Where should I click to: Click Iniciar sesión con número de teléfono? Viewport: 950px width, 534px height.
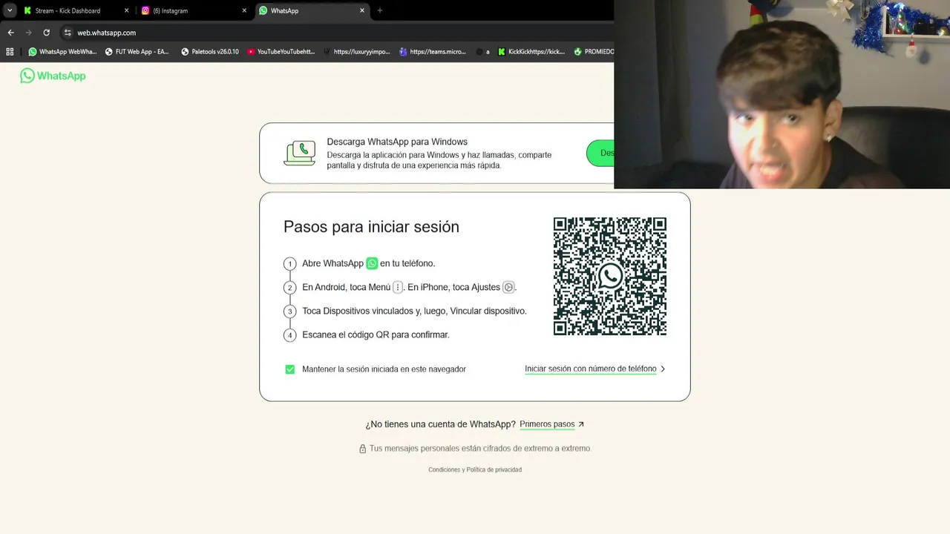[591, 369]
